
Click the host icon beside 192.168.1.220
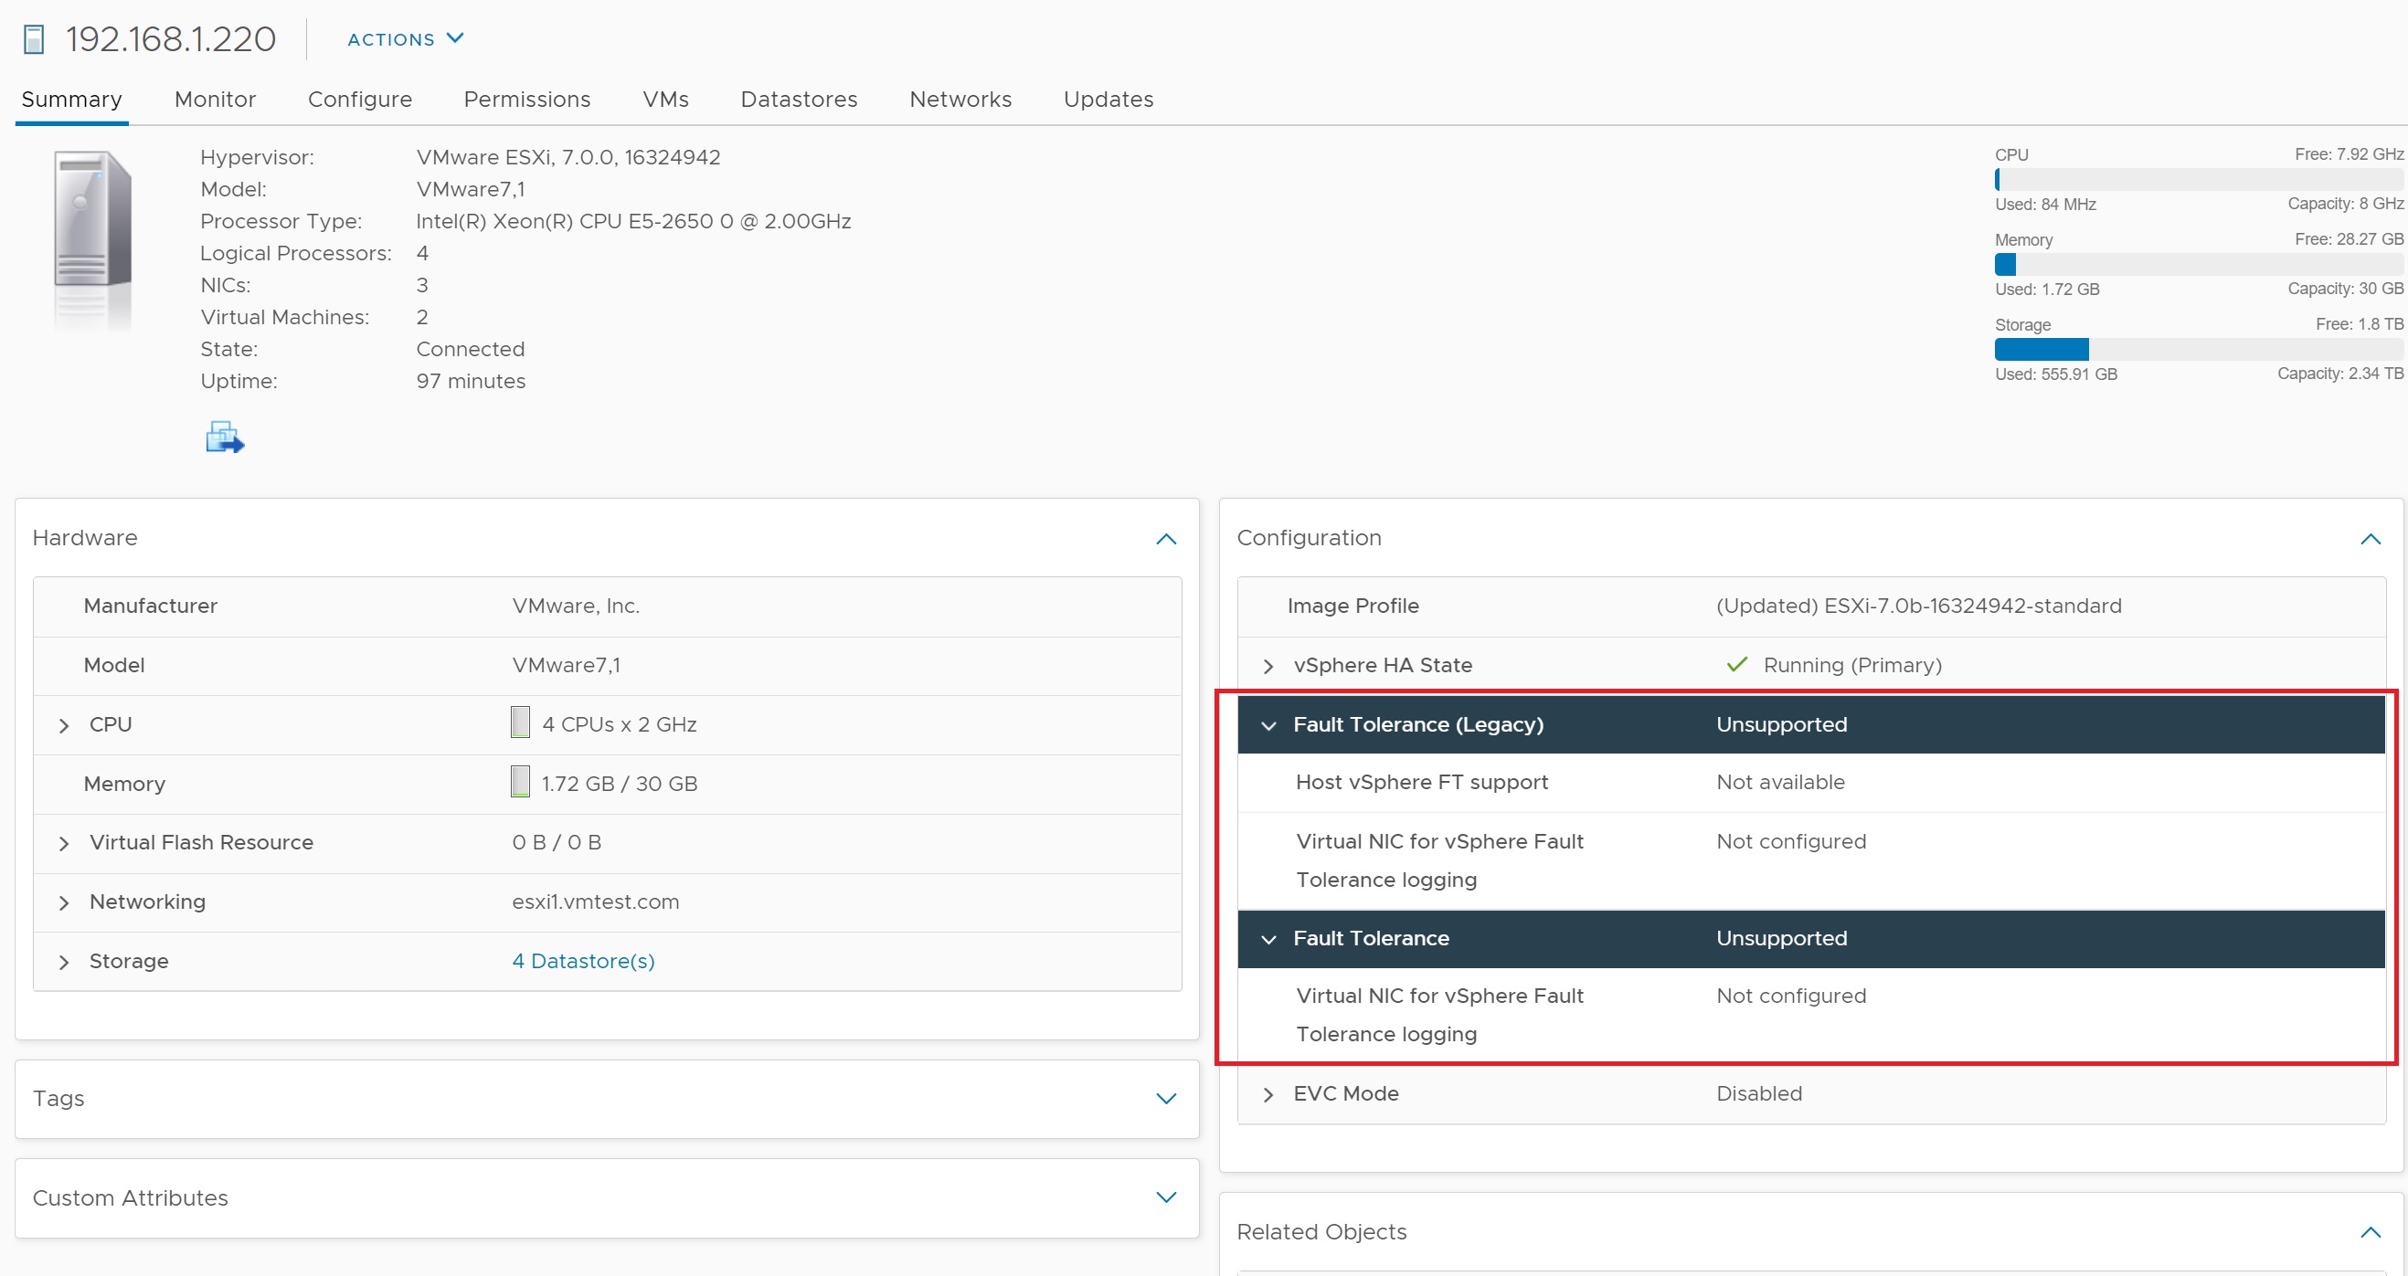coord(34,39)
